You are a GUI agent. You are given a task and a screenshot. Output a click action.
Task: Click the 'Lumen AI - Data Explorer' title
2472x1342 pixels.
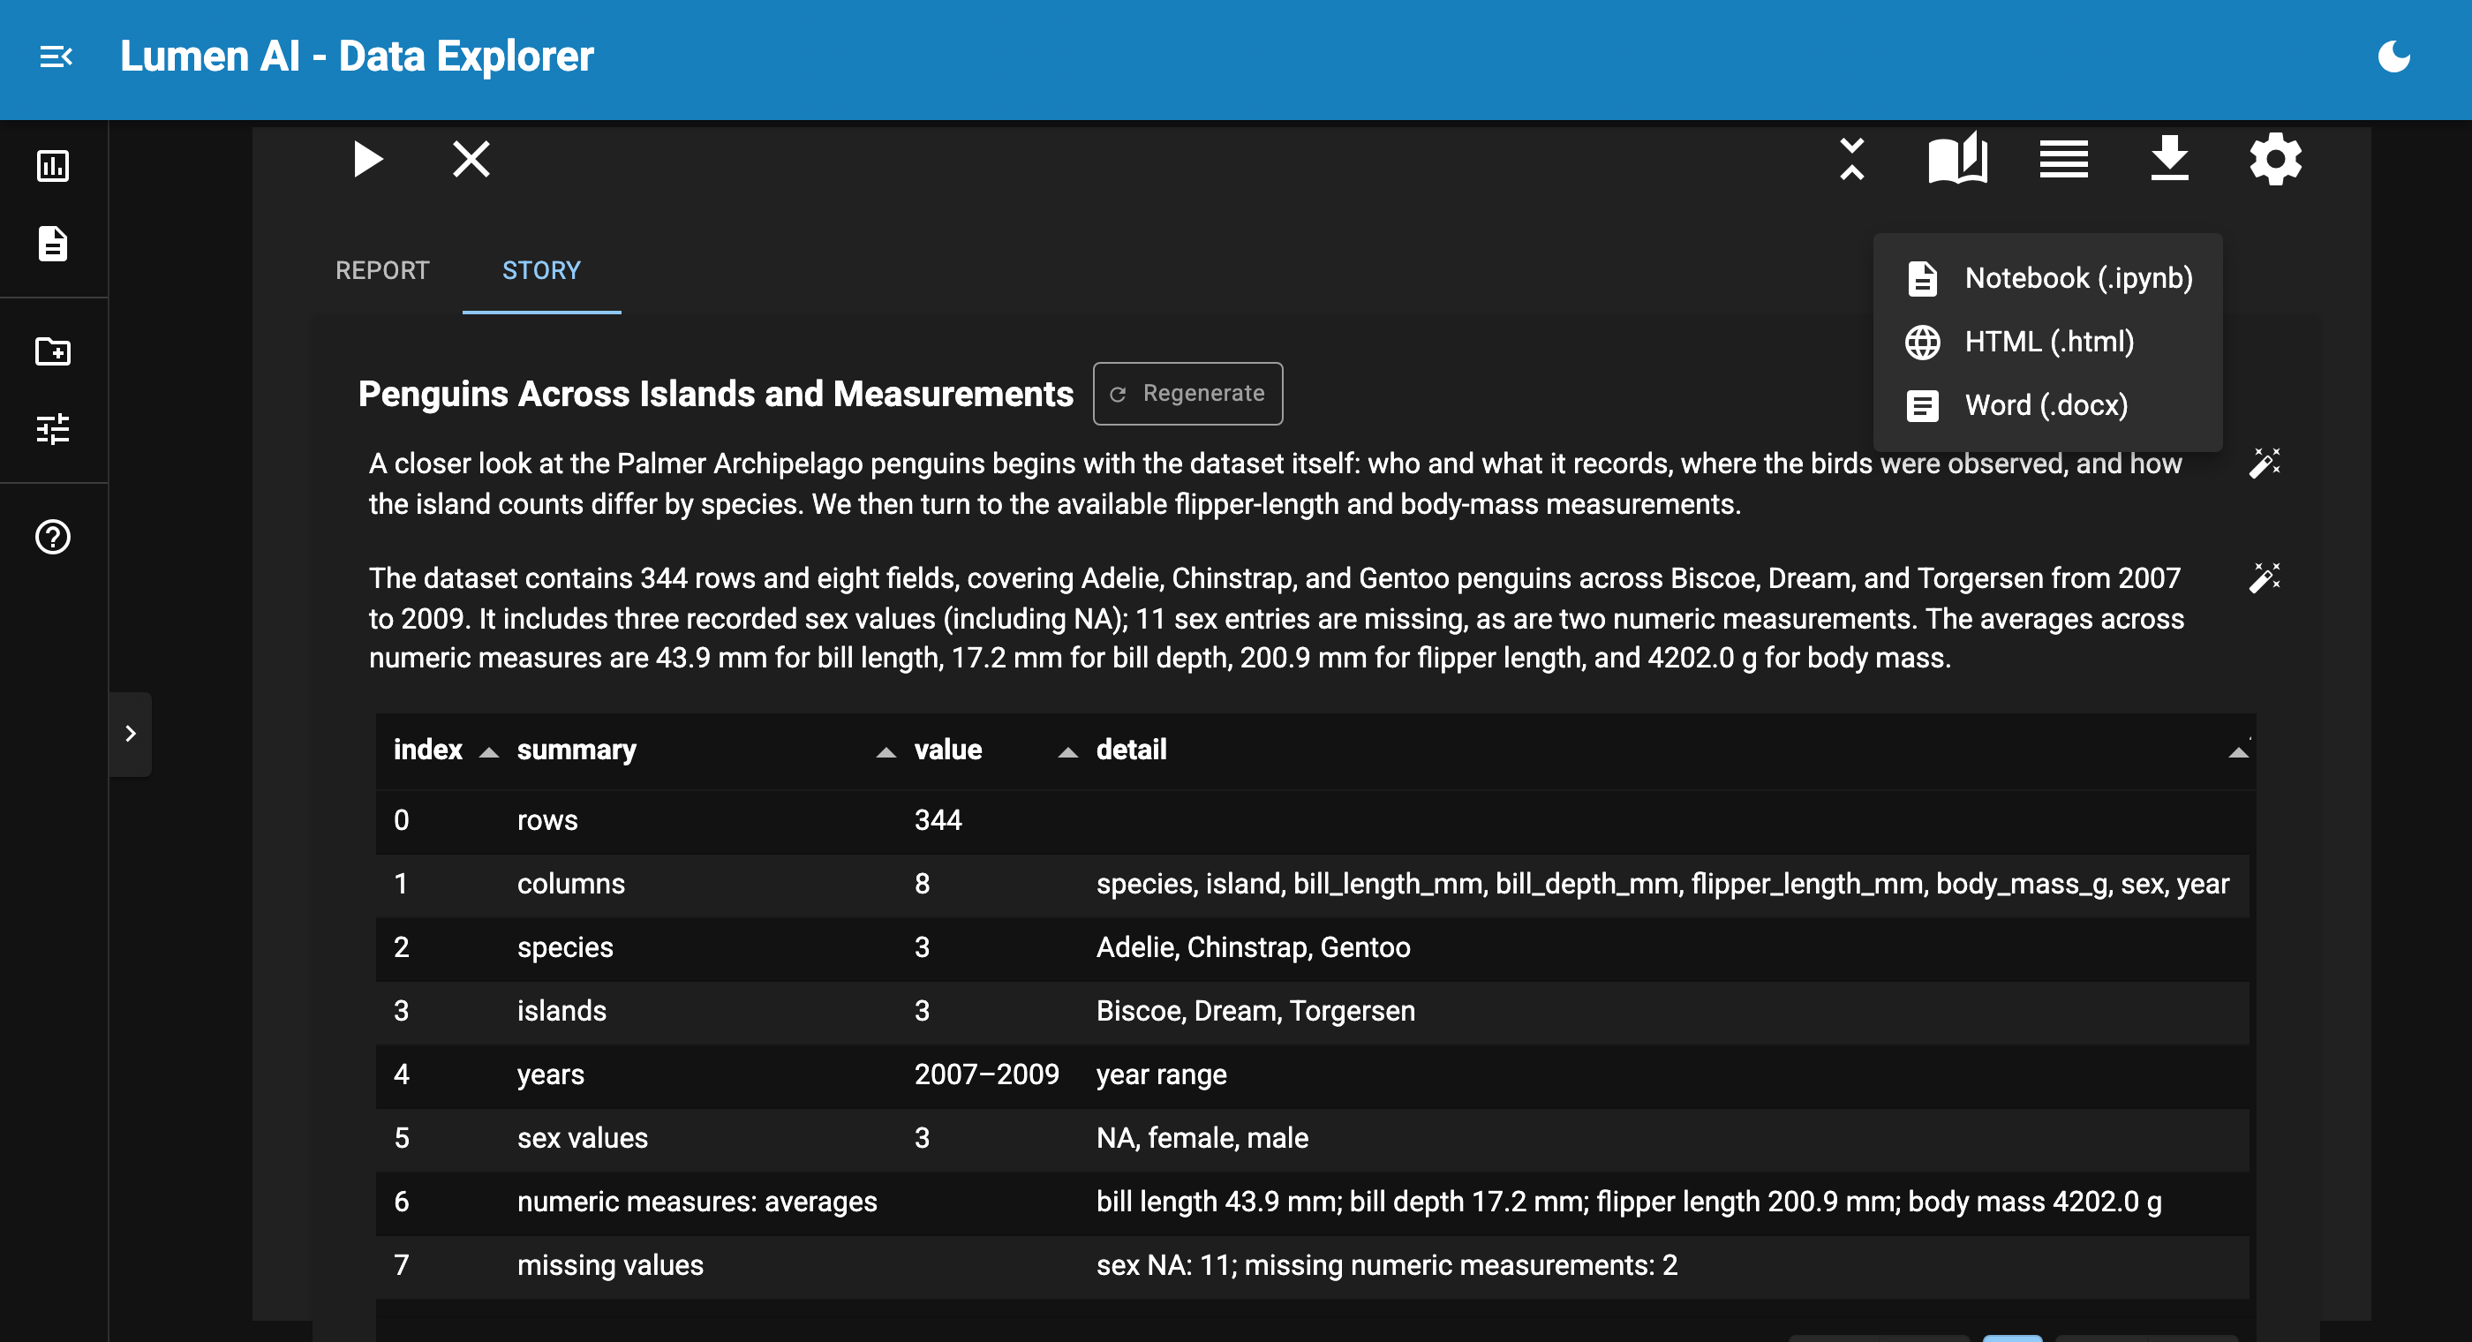pyautogui.click(x=356, y=57)
